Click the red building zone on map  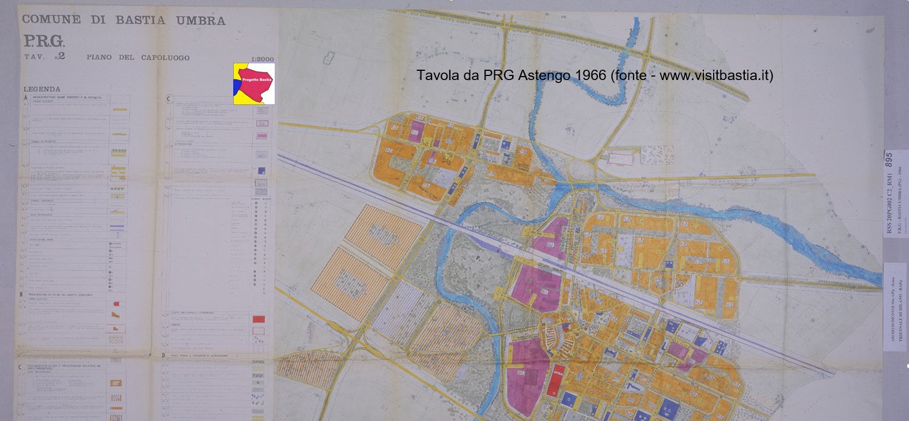(x=557, y=379)
